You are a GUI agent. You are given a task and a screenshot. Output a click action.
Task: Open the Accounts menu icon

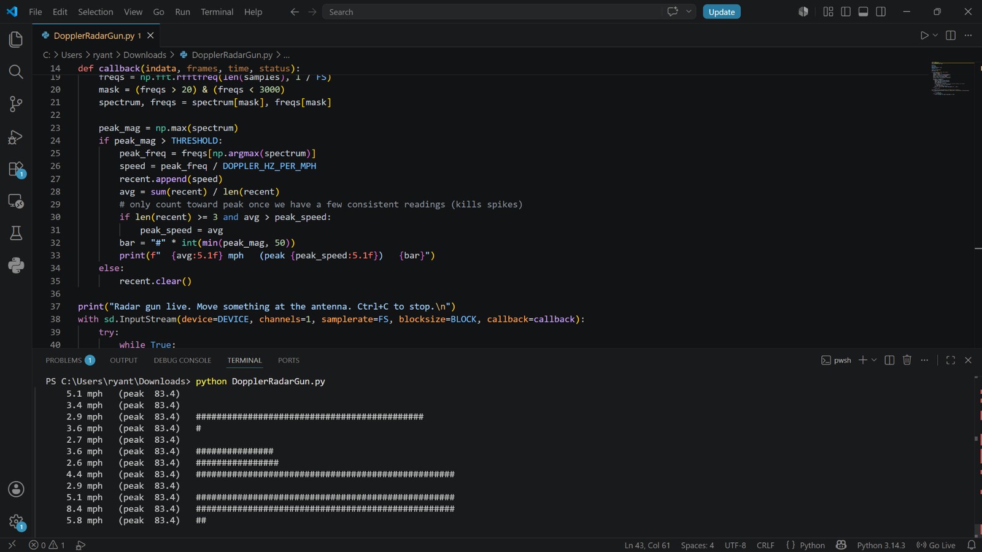16,489
